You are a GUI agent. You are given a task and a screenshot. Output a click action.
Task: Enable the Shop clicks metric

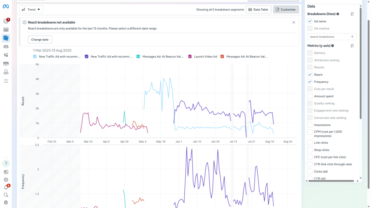tap(310, 150)
